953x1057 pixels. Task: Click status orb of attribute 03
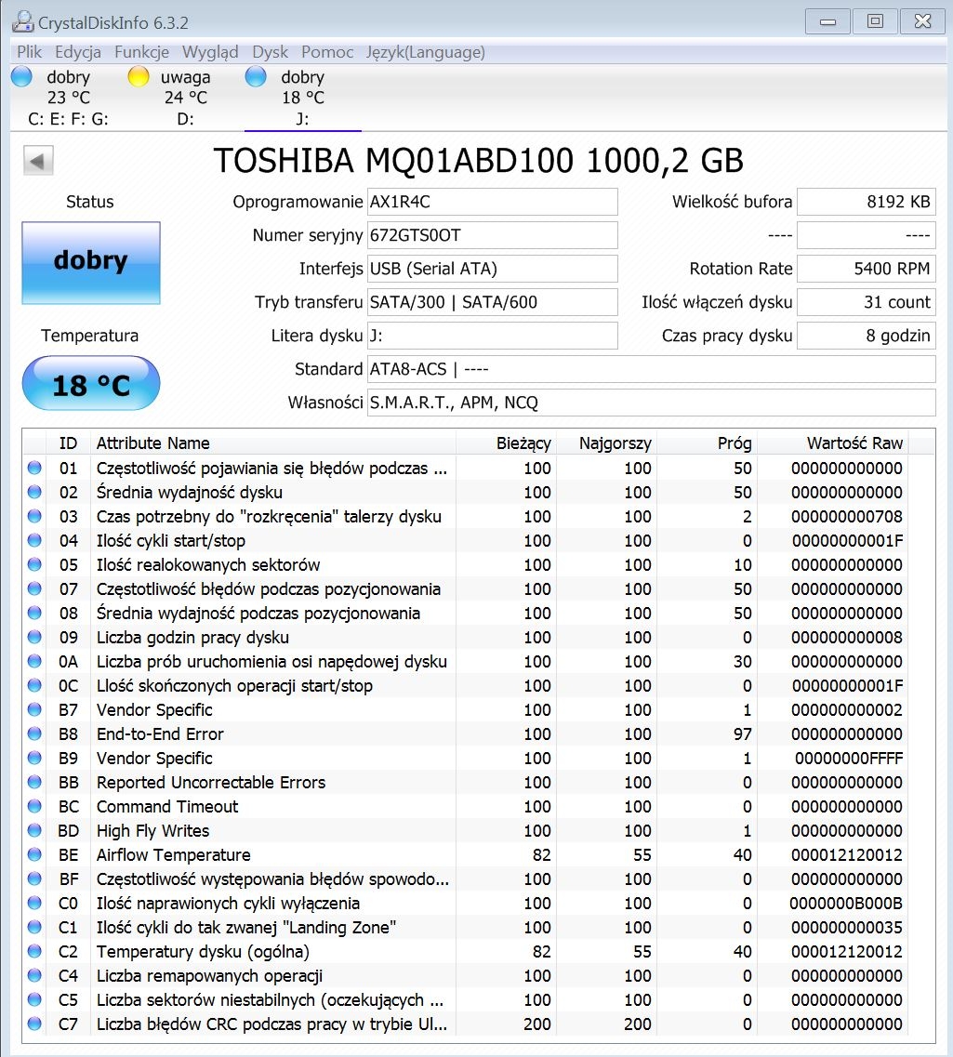[x=34, y=516]
